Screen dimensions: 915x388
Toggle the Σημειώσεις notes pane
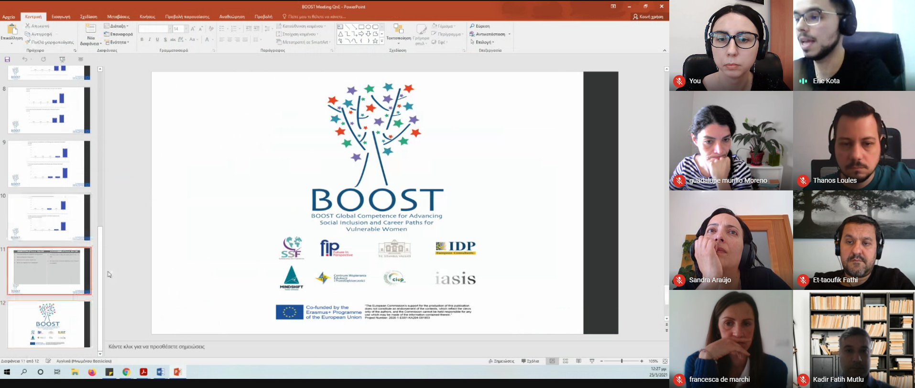point(501,361)
